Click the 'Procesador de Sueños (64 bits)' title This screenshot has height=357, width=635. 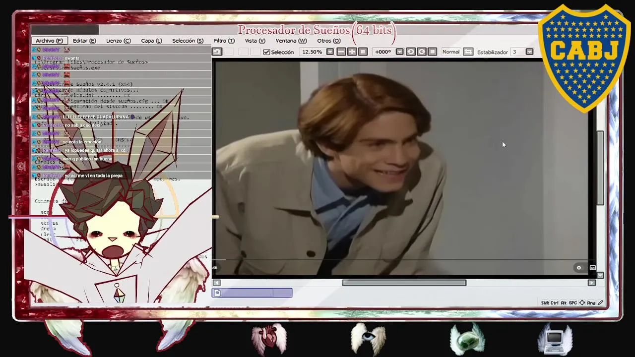(317, 30)
